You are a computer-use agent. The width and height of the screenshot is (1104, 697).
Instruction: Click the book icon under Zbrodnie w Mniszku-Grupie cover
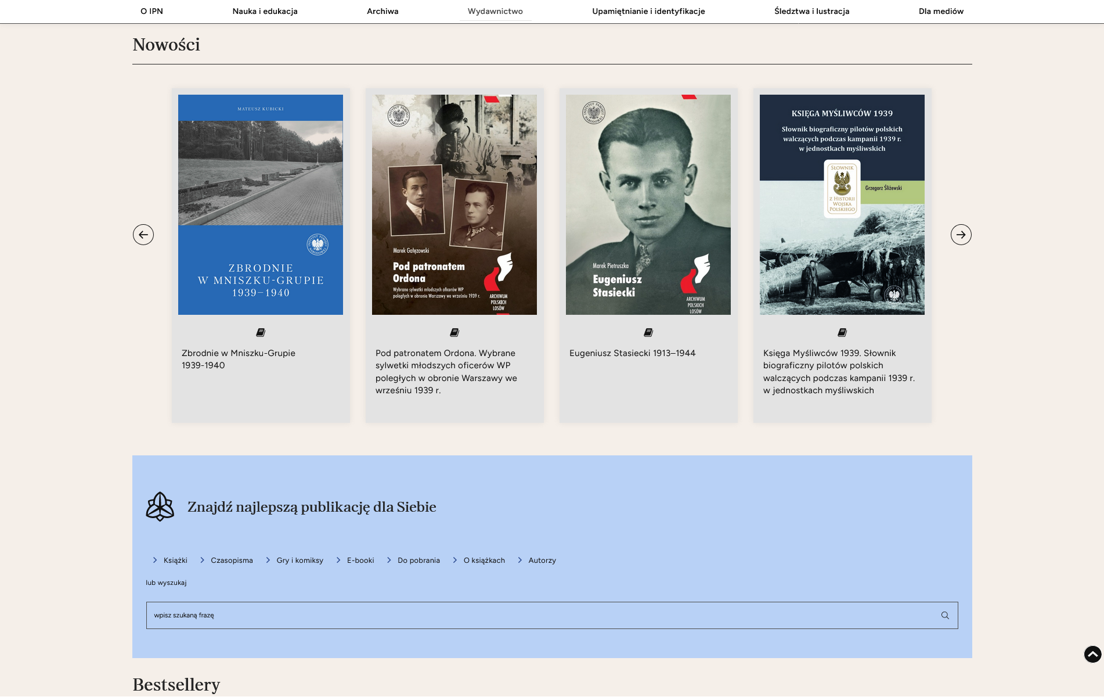tap(261, 333)
